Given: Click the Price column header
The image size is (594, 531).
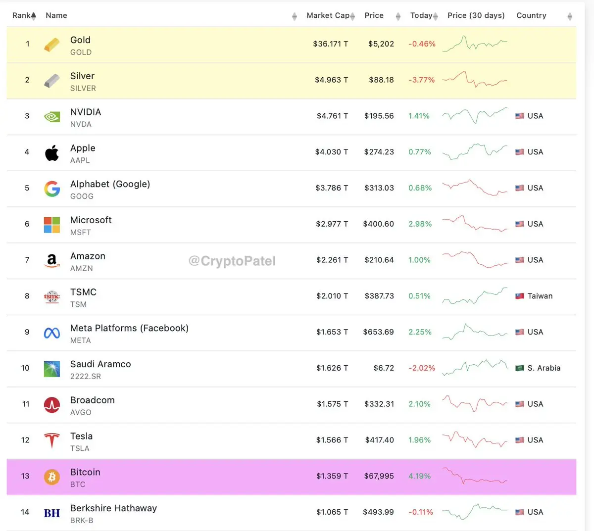Looking at the screenshot, I should (374, 16).
